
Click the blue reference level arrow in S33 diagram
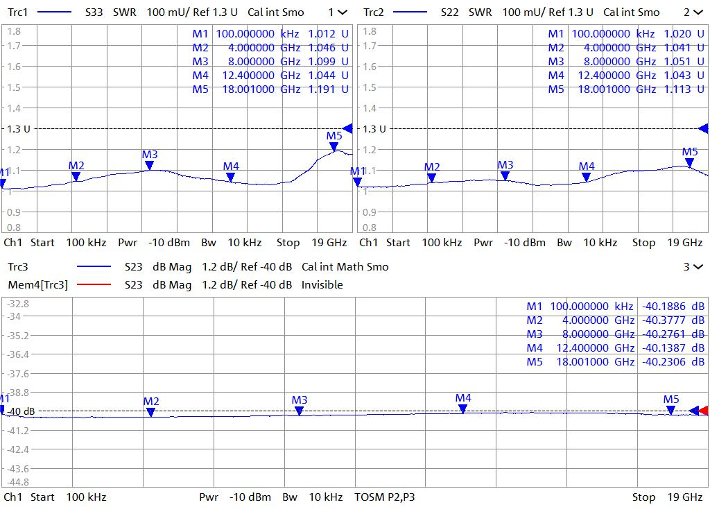[x=347, y=128]
